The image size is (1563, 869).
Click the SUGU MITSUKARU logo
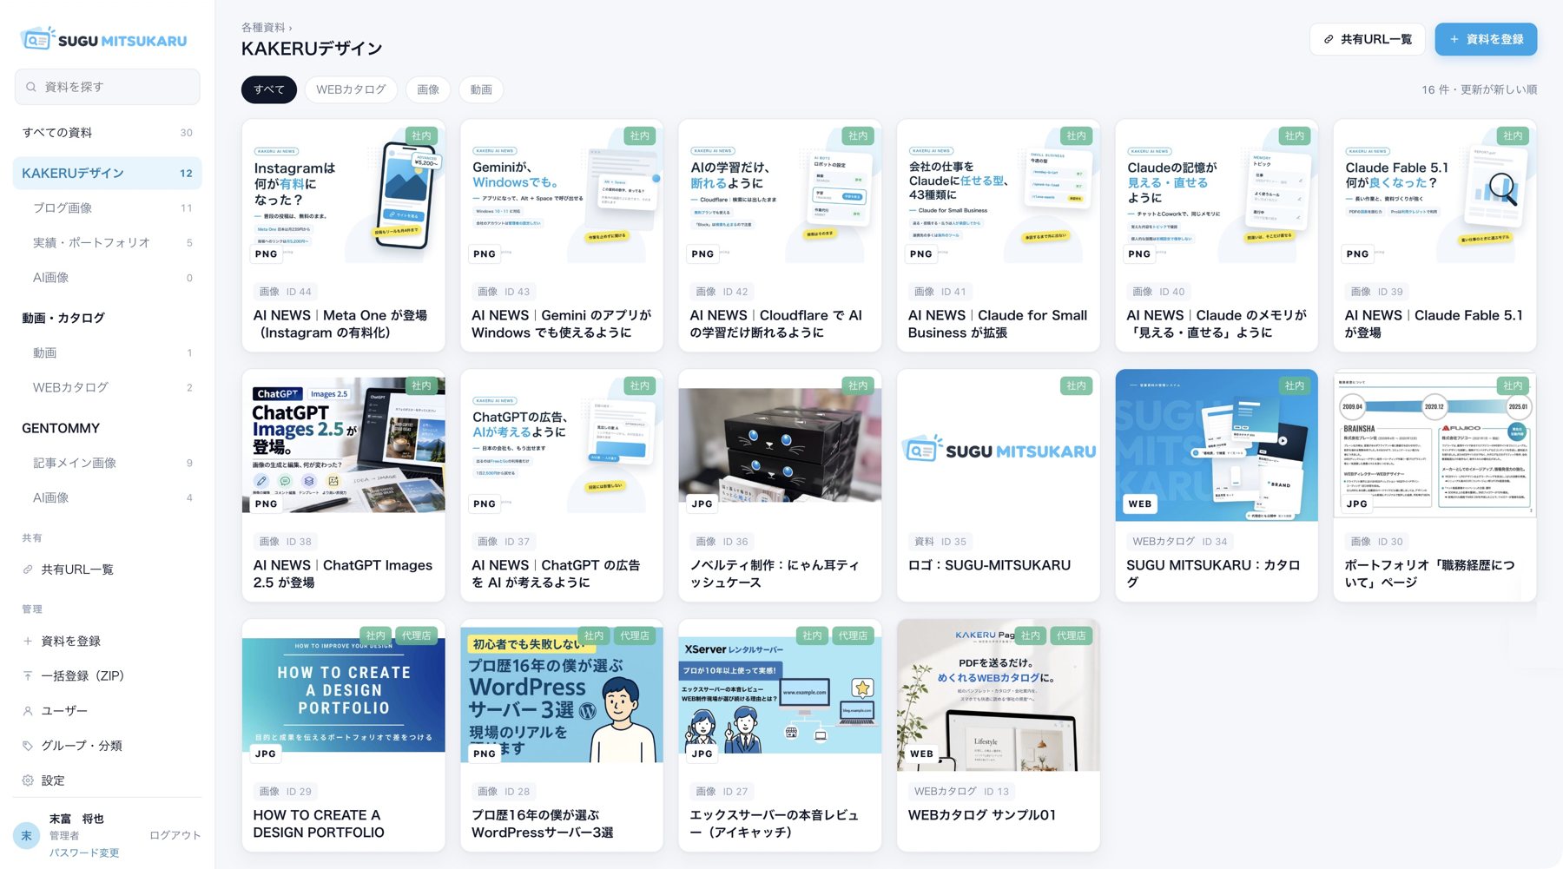(x=104, y=39)
